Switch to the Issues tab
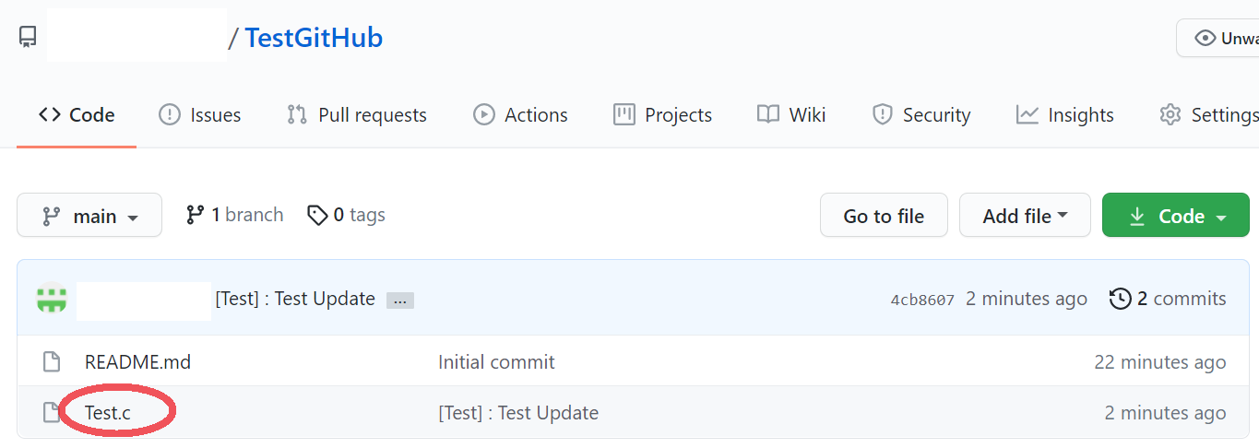Screen dimensions: 1259x448 [x=200, y=115]
